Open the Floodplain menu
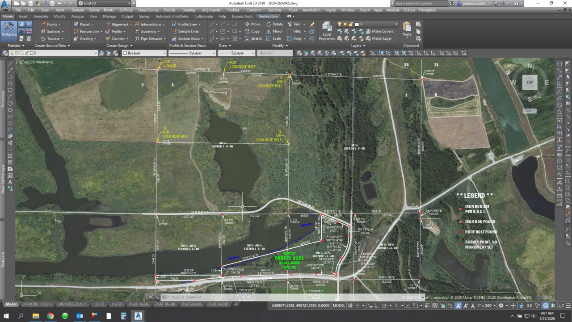 (x=428, y=10)
